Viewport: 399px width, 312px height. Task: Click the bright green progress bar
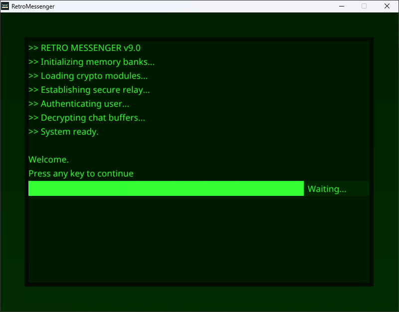tap(166, 188)
